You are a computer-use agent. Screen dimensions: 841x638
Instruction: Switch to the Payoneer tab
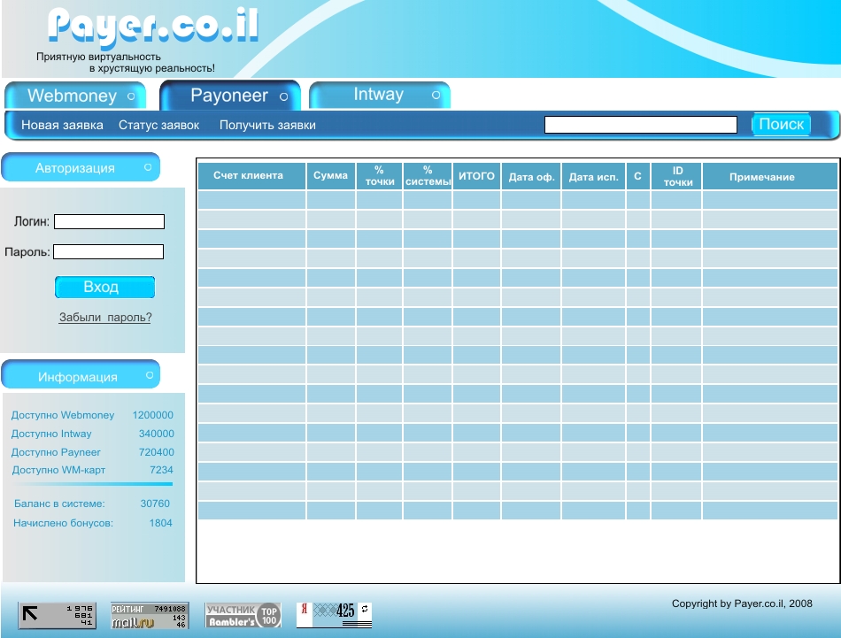click(230, 96)
